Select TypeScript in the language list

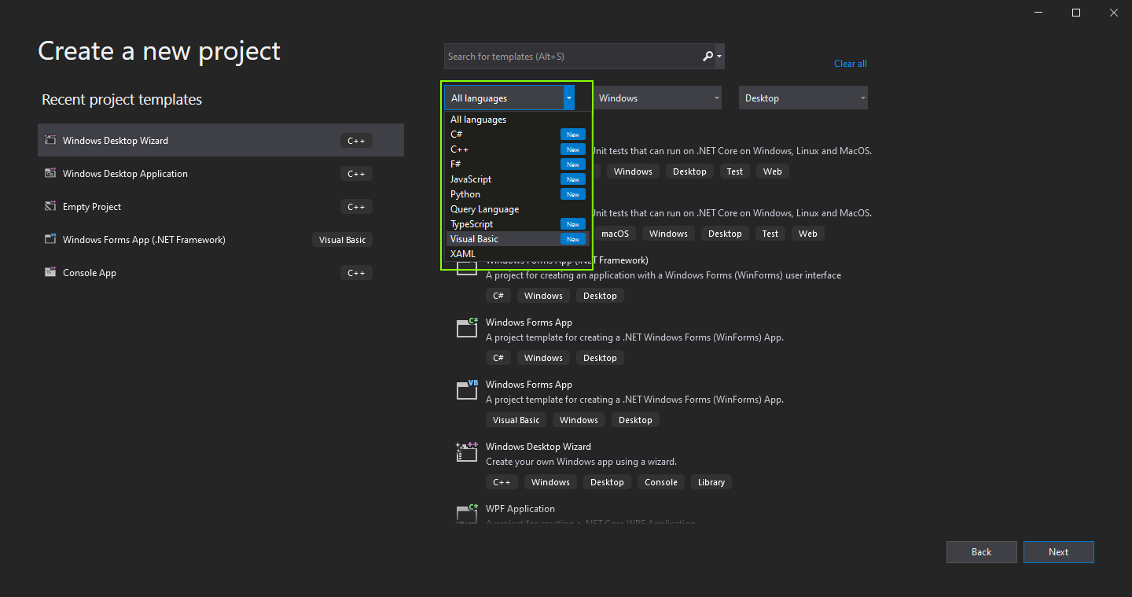(x=516, y=224)
